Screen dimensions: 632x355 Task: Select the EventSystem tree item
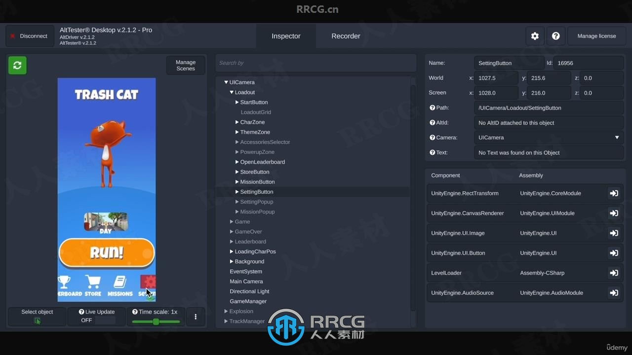click(x=246, y=272)
